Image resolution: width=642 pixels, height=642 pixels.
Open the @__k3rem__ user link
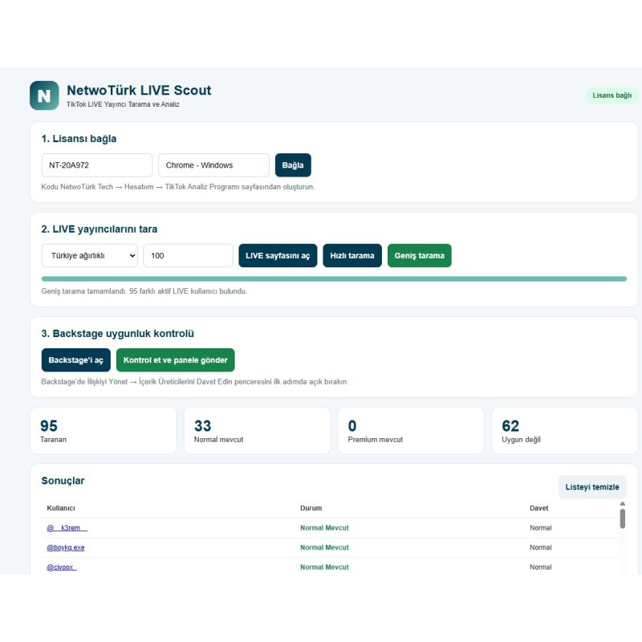(67, 528)
